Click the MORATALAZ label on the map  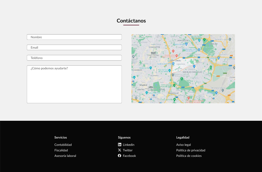[173, 93]
